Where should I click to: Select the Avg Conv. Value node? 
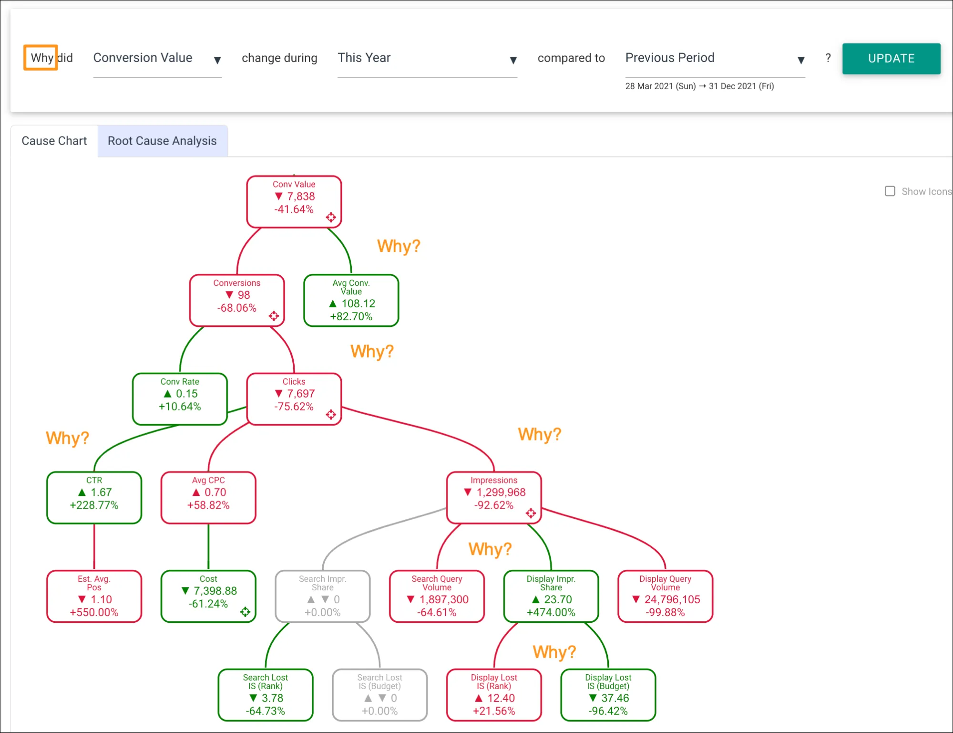351,301
